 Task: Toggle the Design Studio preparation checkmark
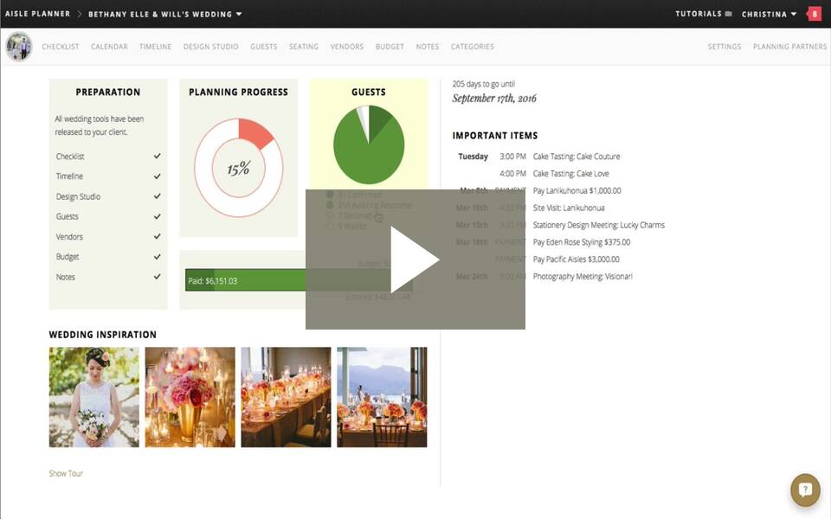[158, 196]
